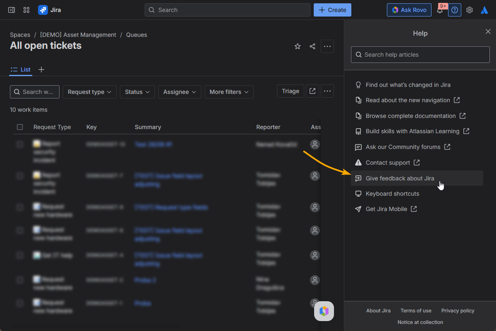Click the external link icon after Get Jira Mobile
Screen dimensions: 496x331
[414, 209]
